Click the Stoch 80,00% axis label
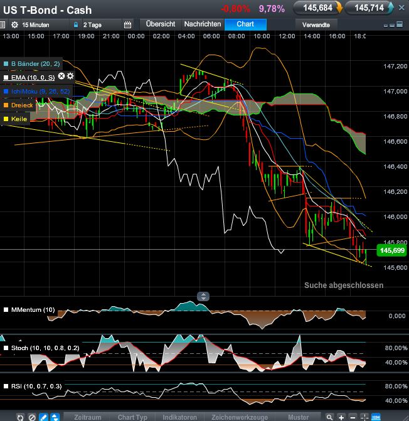409x421 pixels. click(x=396, y=348)
